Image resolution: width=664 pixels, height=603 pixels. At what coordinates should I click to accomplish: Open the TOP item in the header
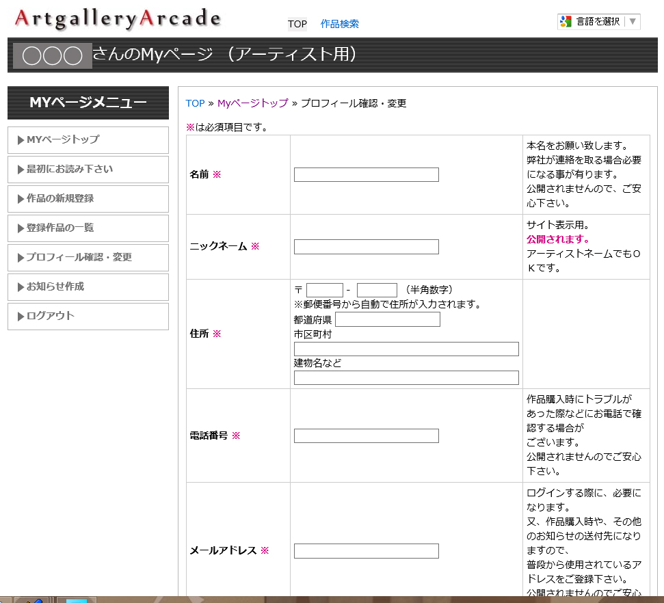297,24
